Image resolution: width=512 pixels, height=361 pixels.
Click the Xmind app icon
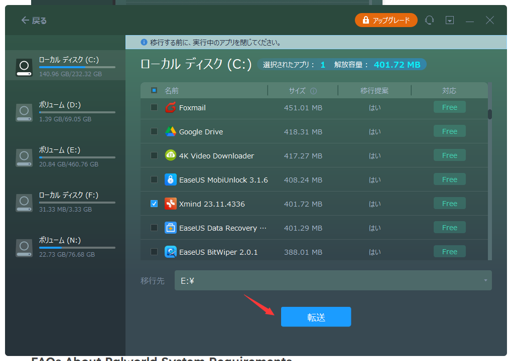click(x=171, y=204)
